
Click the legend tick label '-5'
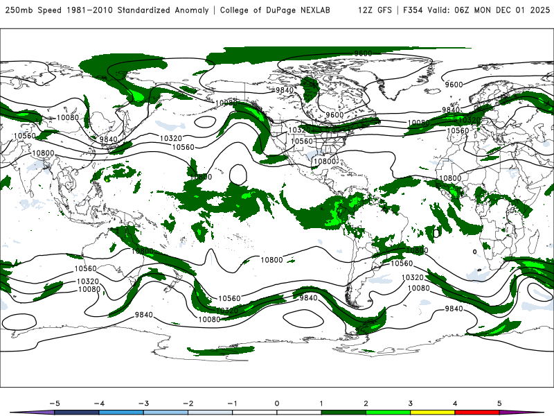[55, 404]
